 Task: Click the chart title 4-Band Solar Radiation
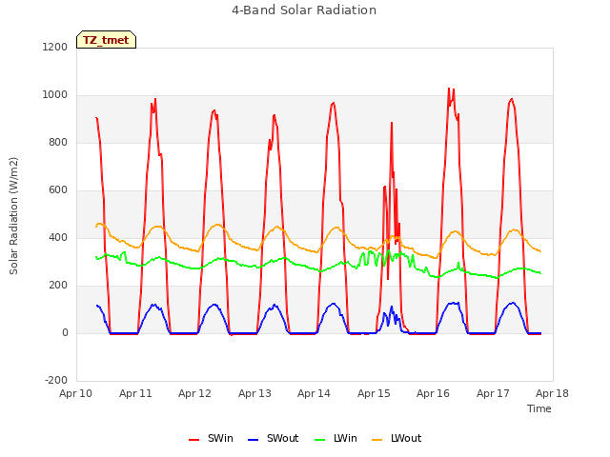point(304,10)
